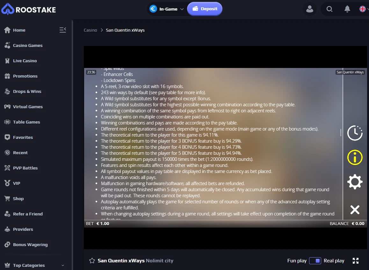
Task: Click the PVP Battles swords icon
Action: click(x=7, y=168)
